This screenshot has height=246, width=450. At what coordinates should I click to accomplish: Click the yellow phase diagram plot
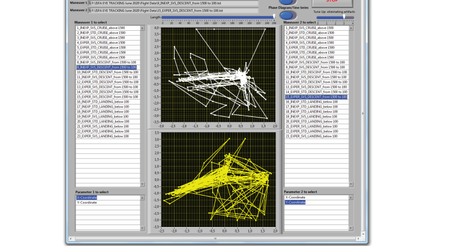click(218, 178)
